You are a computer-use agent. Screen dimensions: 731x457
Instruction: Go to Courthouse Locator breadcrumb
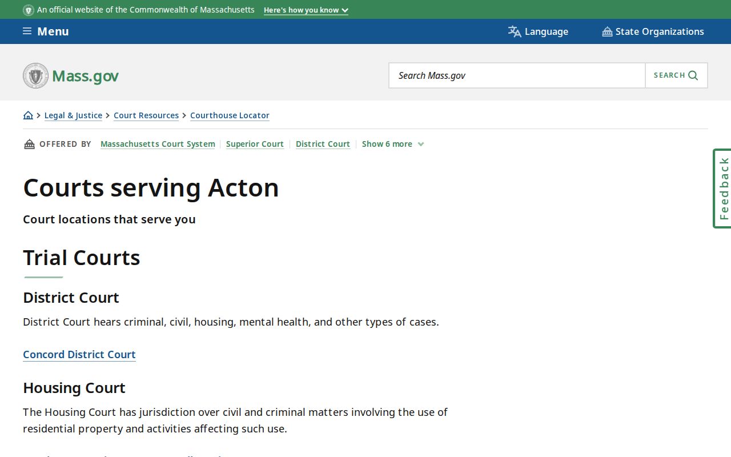[x=230, y=115]
